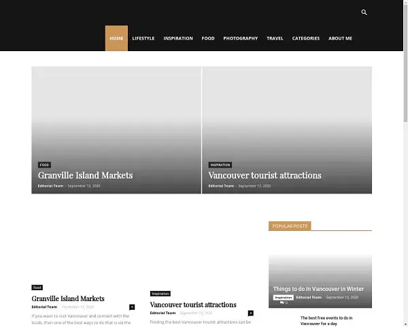
Task: Open Things to do in Vancouver in Winter
Action: coord(318,289)
